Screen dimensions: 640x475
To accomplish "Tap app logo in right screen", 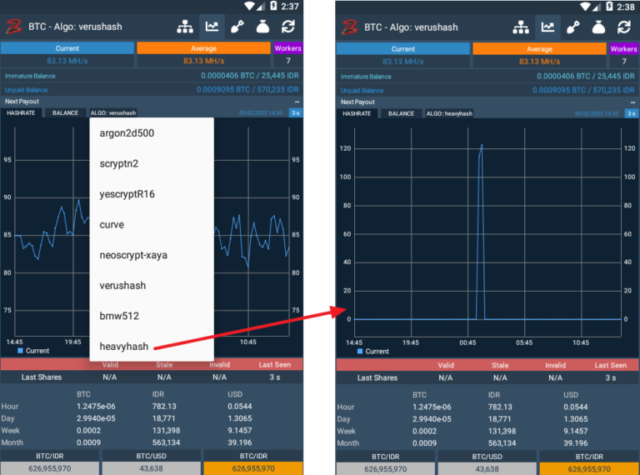I will coord(349,27).
